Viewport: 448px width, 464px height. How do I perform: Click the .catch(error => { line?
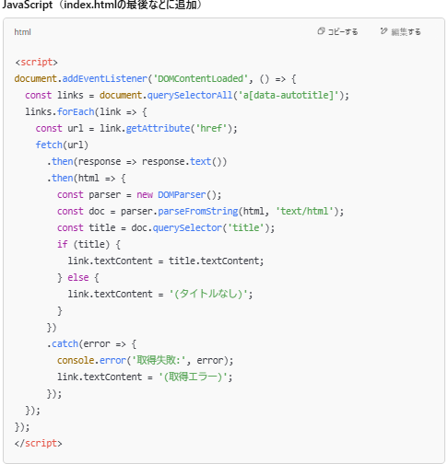coord(91,343)
